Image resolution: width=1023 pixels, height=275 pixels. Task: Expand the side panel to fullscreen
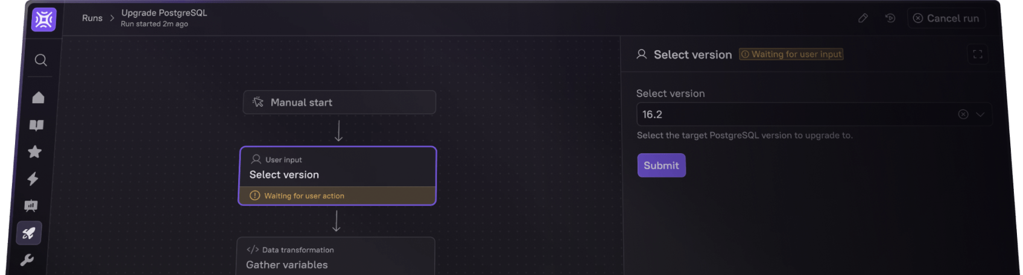pos(978,54)
